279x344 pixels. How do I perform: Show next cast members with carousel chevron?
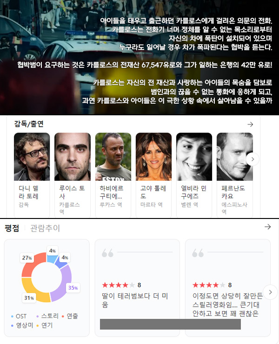tap(252, 159)
